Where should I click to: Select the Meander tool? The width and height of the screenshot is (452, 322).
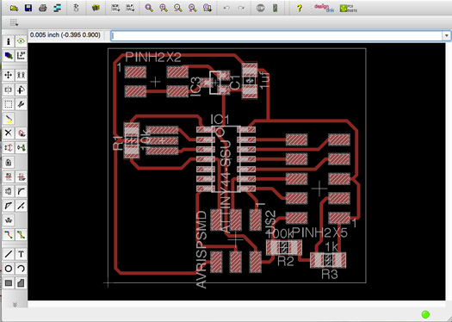coord(9,220)
